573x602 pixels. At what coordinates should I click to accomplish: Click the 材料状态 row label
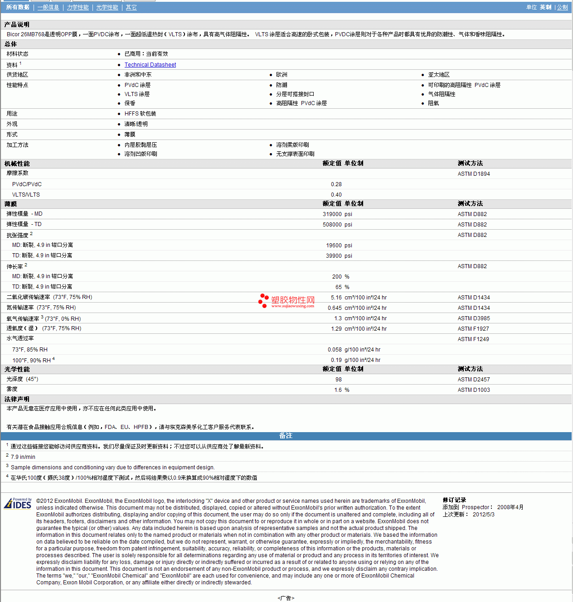coord(17,54)
